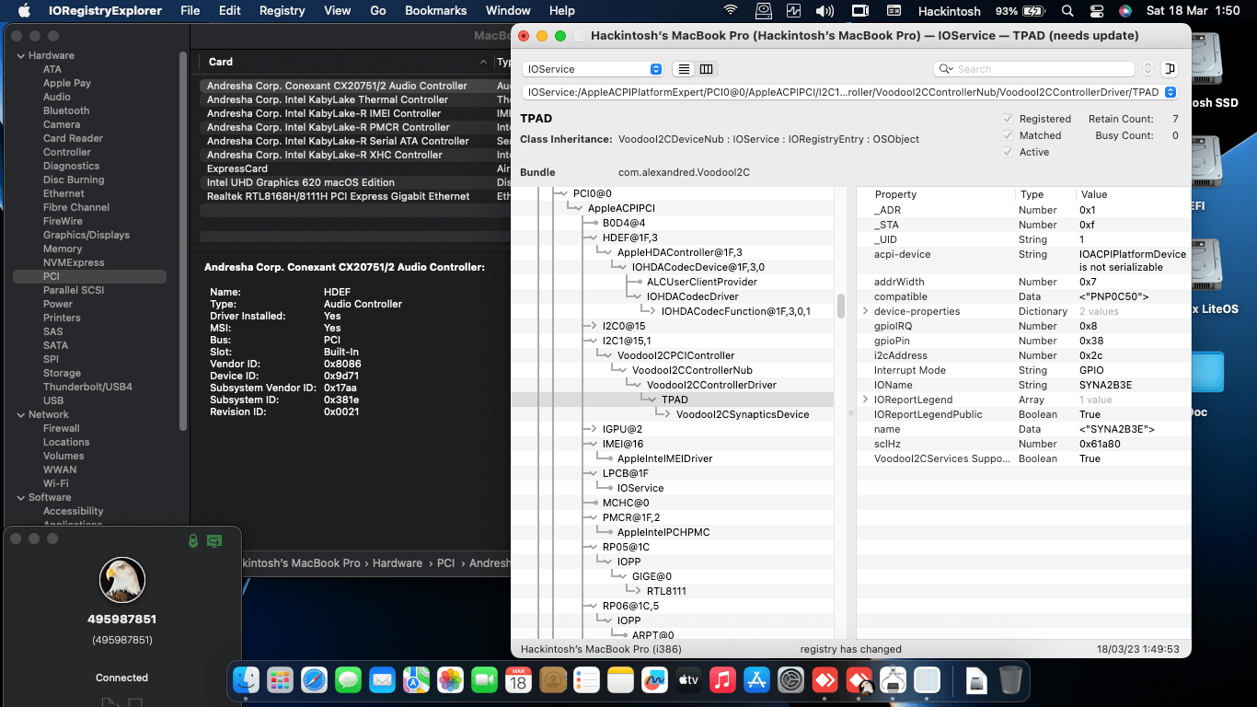Launch Freeform from the Dock
This screenshot has width=1257, height=707.
click(654, 680)
